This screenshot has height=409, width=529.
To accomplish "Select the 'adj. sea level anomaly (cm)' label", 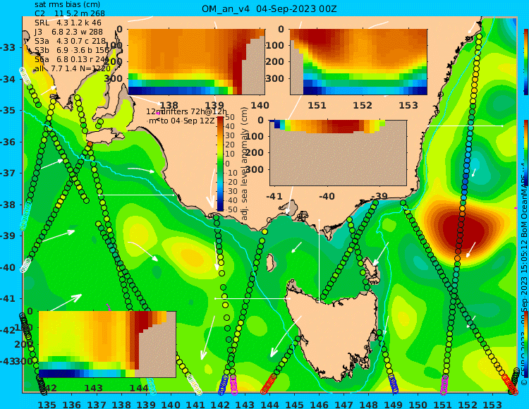I will tap(245, 164).
